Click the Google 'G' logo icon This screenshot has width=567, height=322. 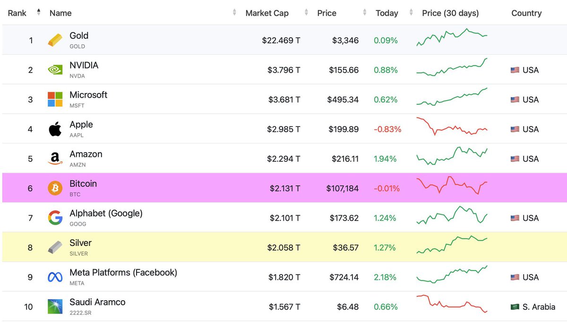54,218
